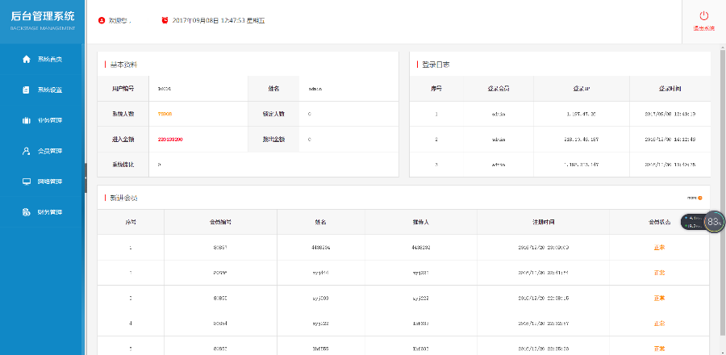Click the red user avatar icon beside welcome text
The width and height of the screenshot is (726, 355).
click(101, 20)
